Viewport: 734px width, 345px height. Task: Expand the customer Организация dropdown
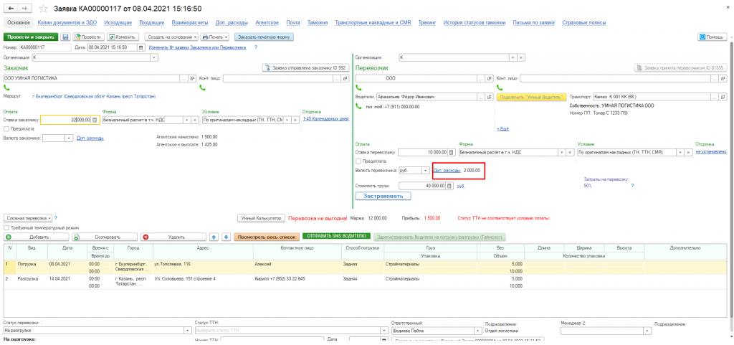tap(155, 57)
